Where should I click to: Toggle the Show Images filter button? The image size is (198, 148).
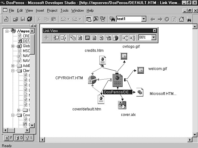click(87, 38)
